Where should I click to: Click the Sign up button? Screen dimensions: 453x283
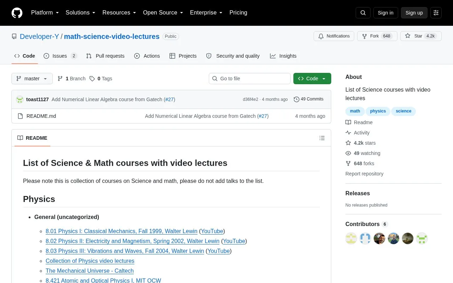tap(414, 13)
